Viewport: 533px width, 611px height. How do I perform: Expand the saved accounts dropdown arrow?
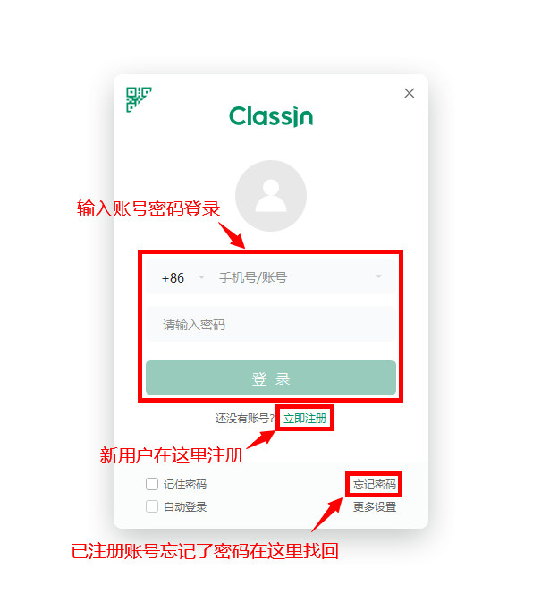coord(378,276)
